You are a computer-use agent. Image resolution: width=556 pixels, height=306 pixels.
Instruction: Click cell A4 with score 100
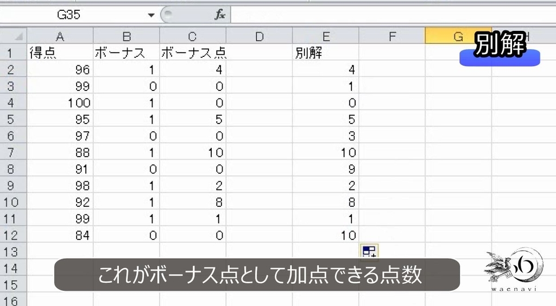pos(60,102)
